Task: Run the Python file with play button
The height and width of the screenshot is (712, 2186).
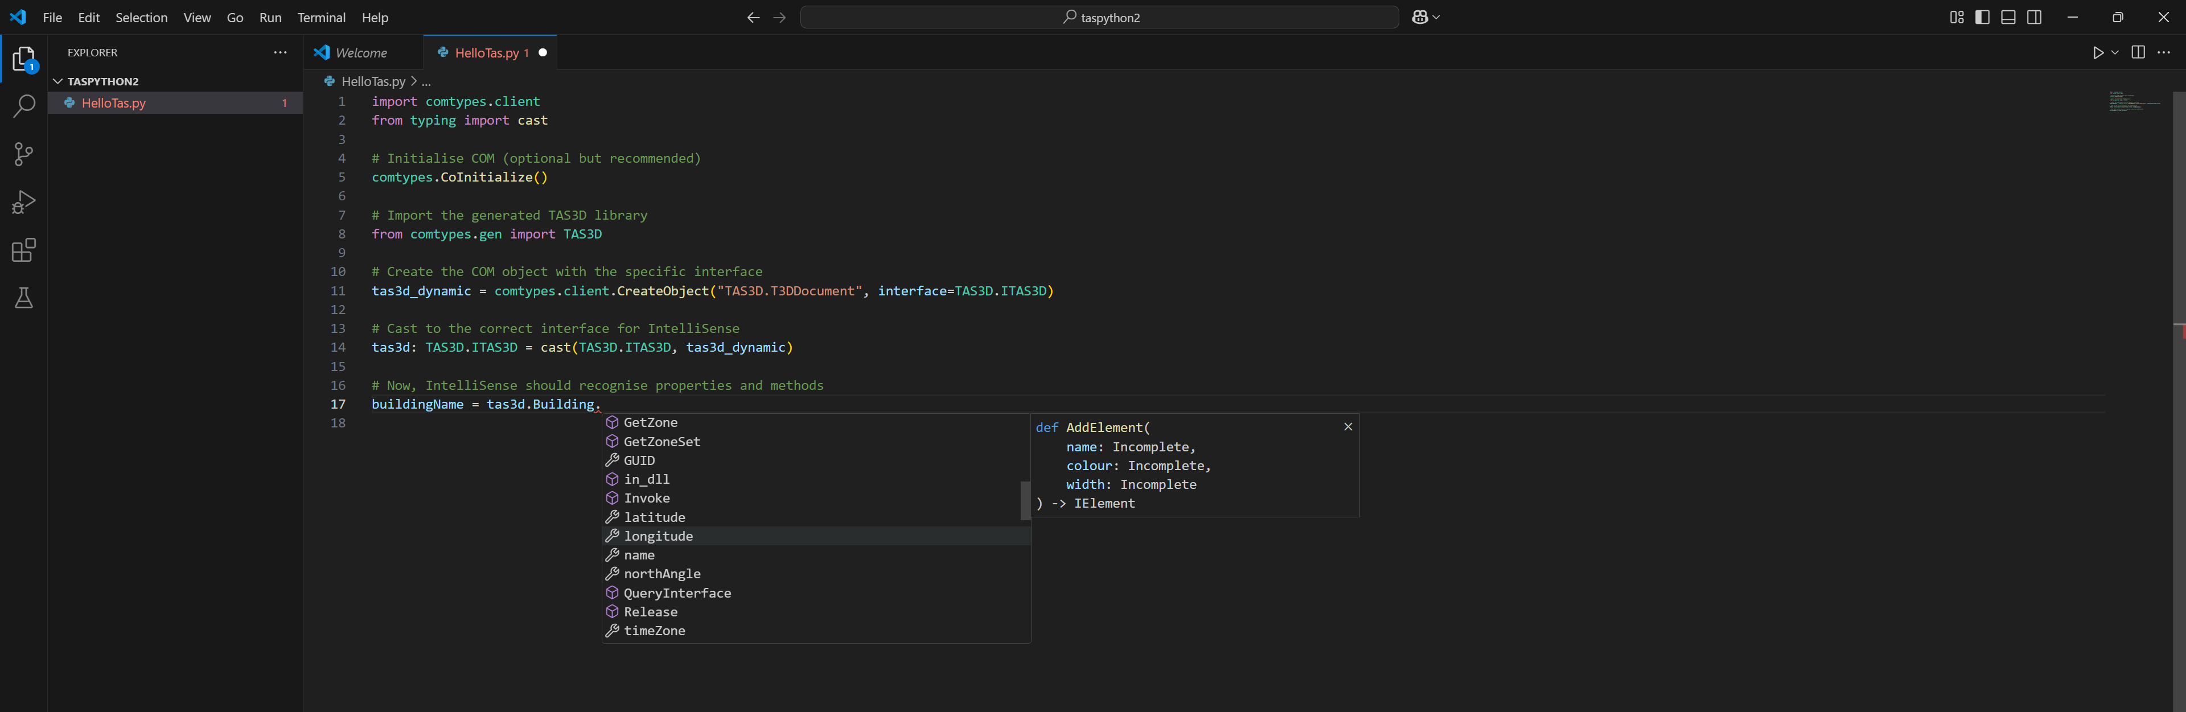Action: tap(2098, 52)
